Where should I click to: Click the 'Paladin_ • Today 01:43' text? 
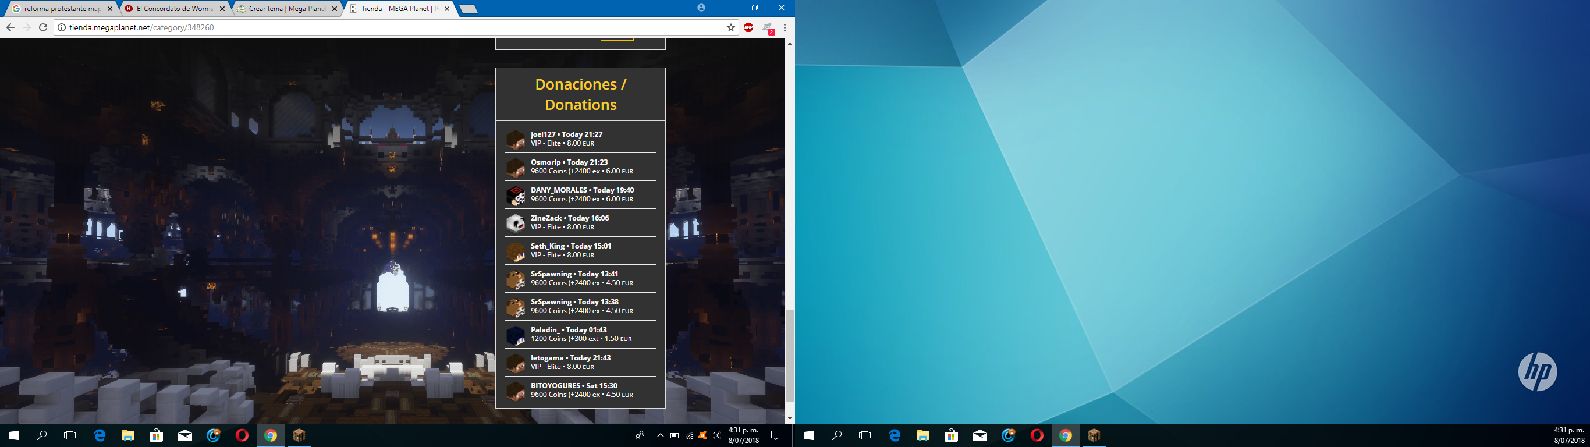pyautogui.click(x=569, y=329)
